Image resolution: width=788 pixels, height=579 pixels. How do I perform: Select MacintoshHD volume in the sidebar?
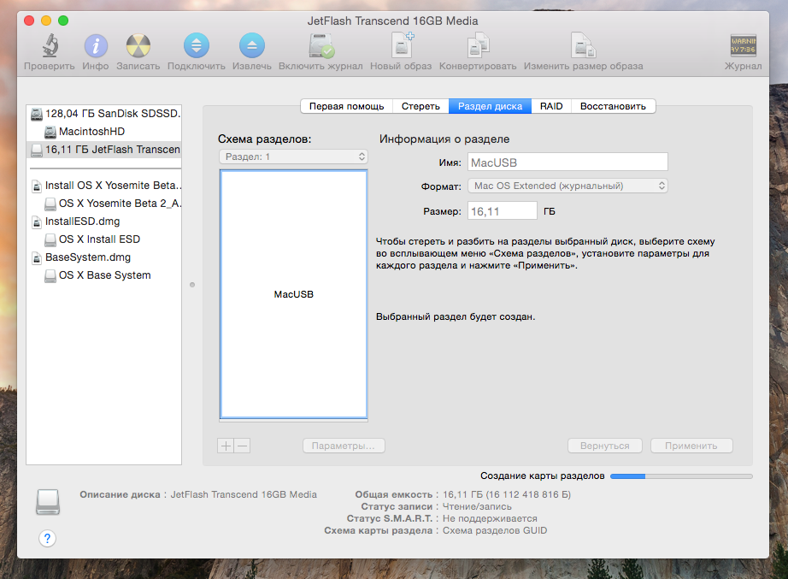pos(91,132)
